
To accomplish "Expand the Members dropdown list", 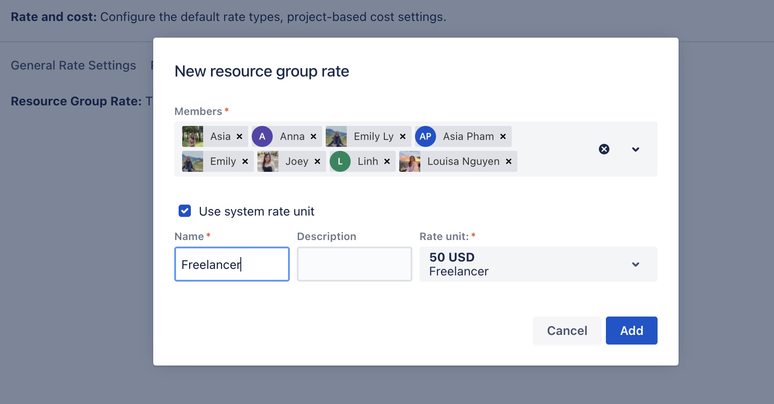I will tap(636, 149).
